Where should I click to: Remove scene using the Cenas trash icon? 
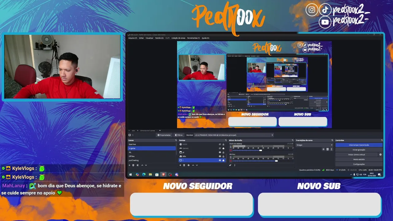click(133, 165)
